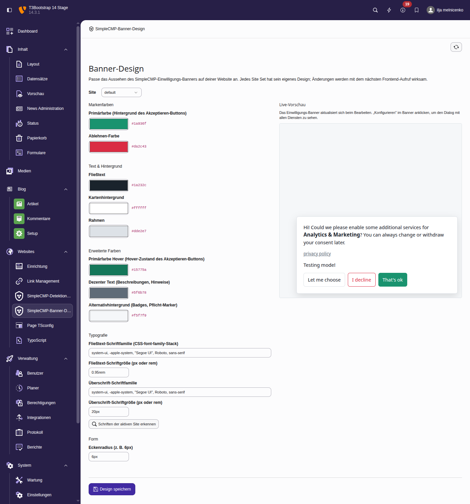Open the Kartenhintergrund white color swatch
This screenshot has width=470, height=504.
click(x=109, y=208)
